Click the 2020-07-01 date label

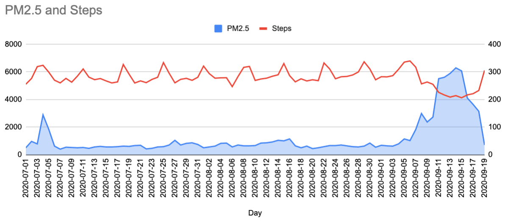pyautogui.click(x=26, y=178)
